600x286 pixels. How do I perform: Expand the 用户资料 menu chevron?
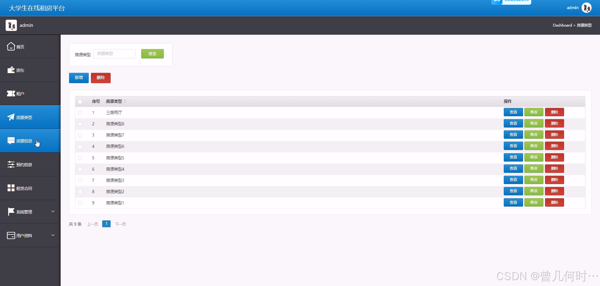click(x=53, y=235)
